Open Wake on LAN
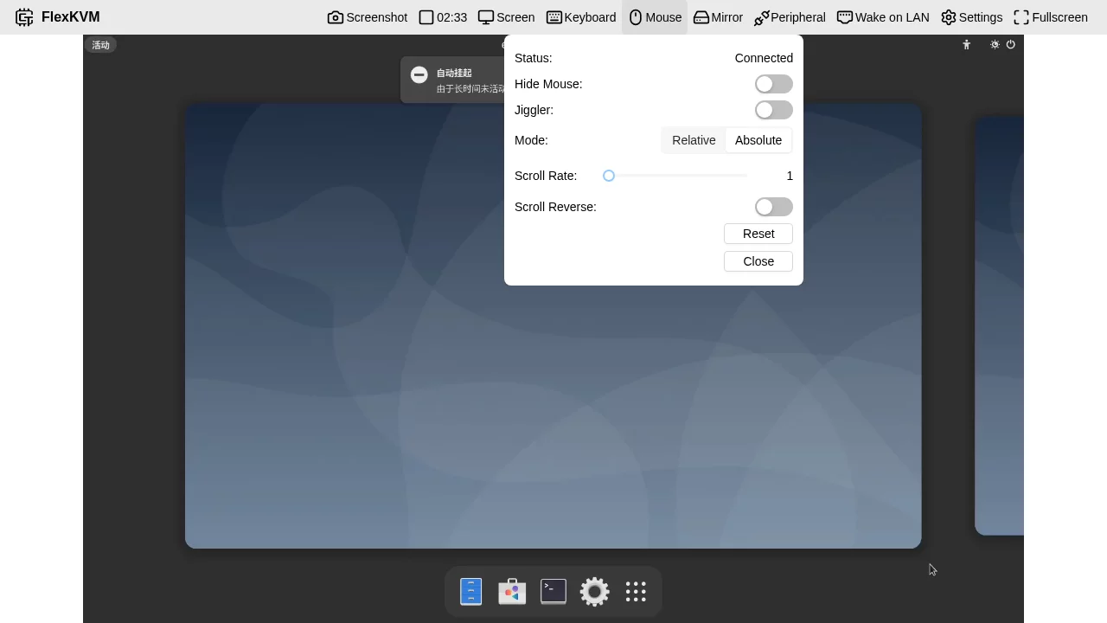This screenshot has width=1107, height=623. [x=883, y=17]
